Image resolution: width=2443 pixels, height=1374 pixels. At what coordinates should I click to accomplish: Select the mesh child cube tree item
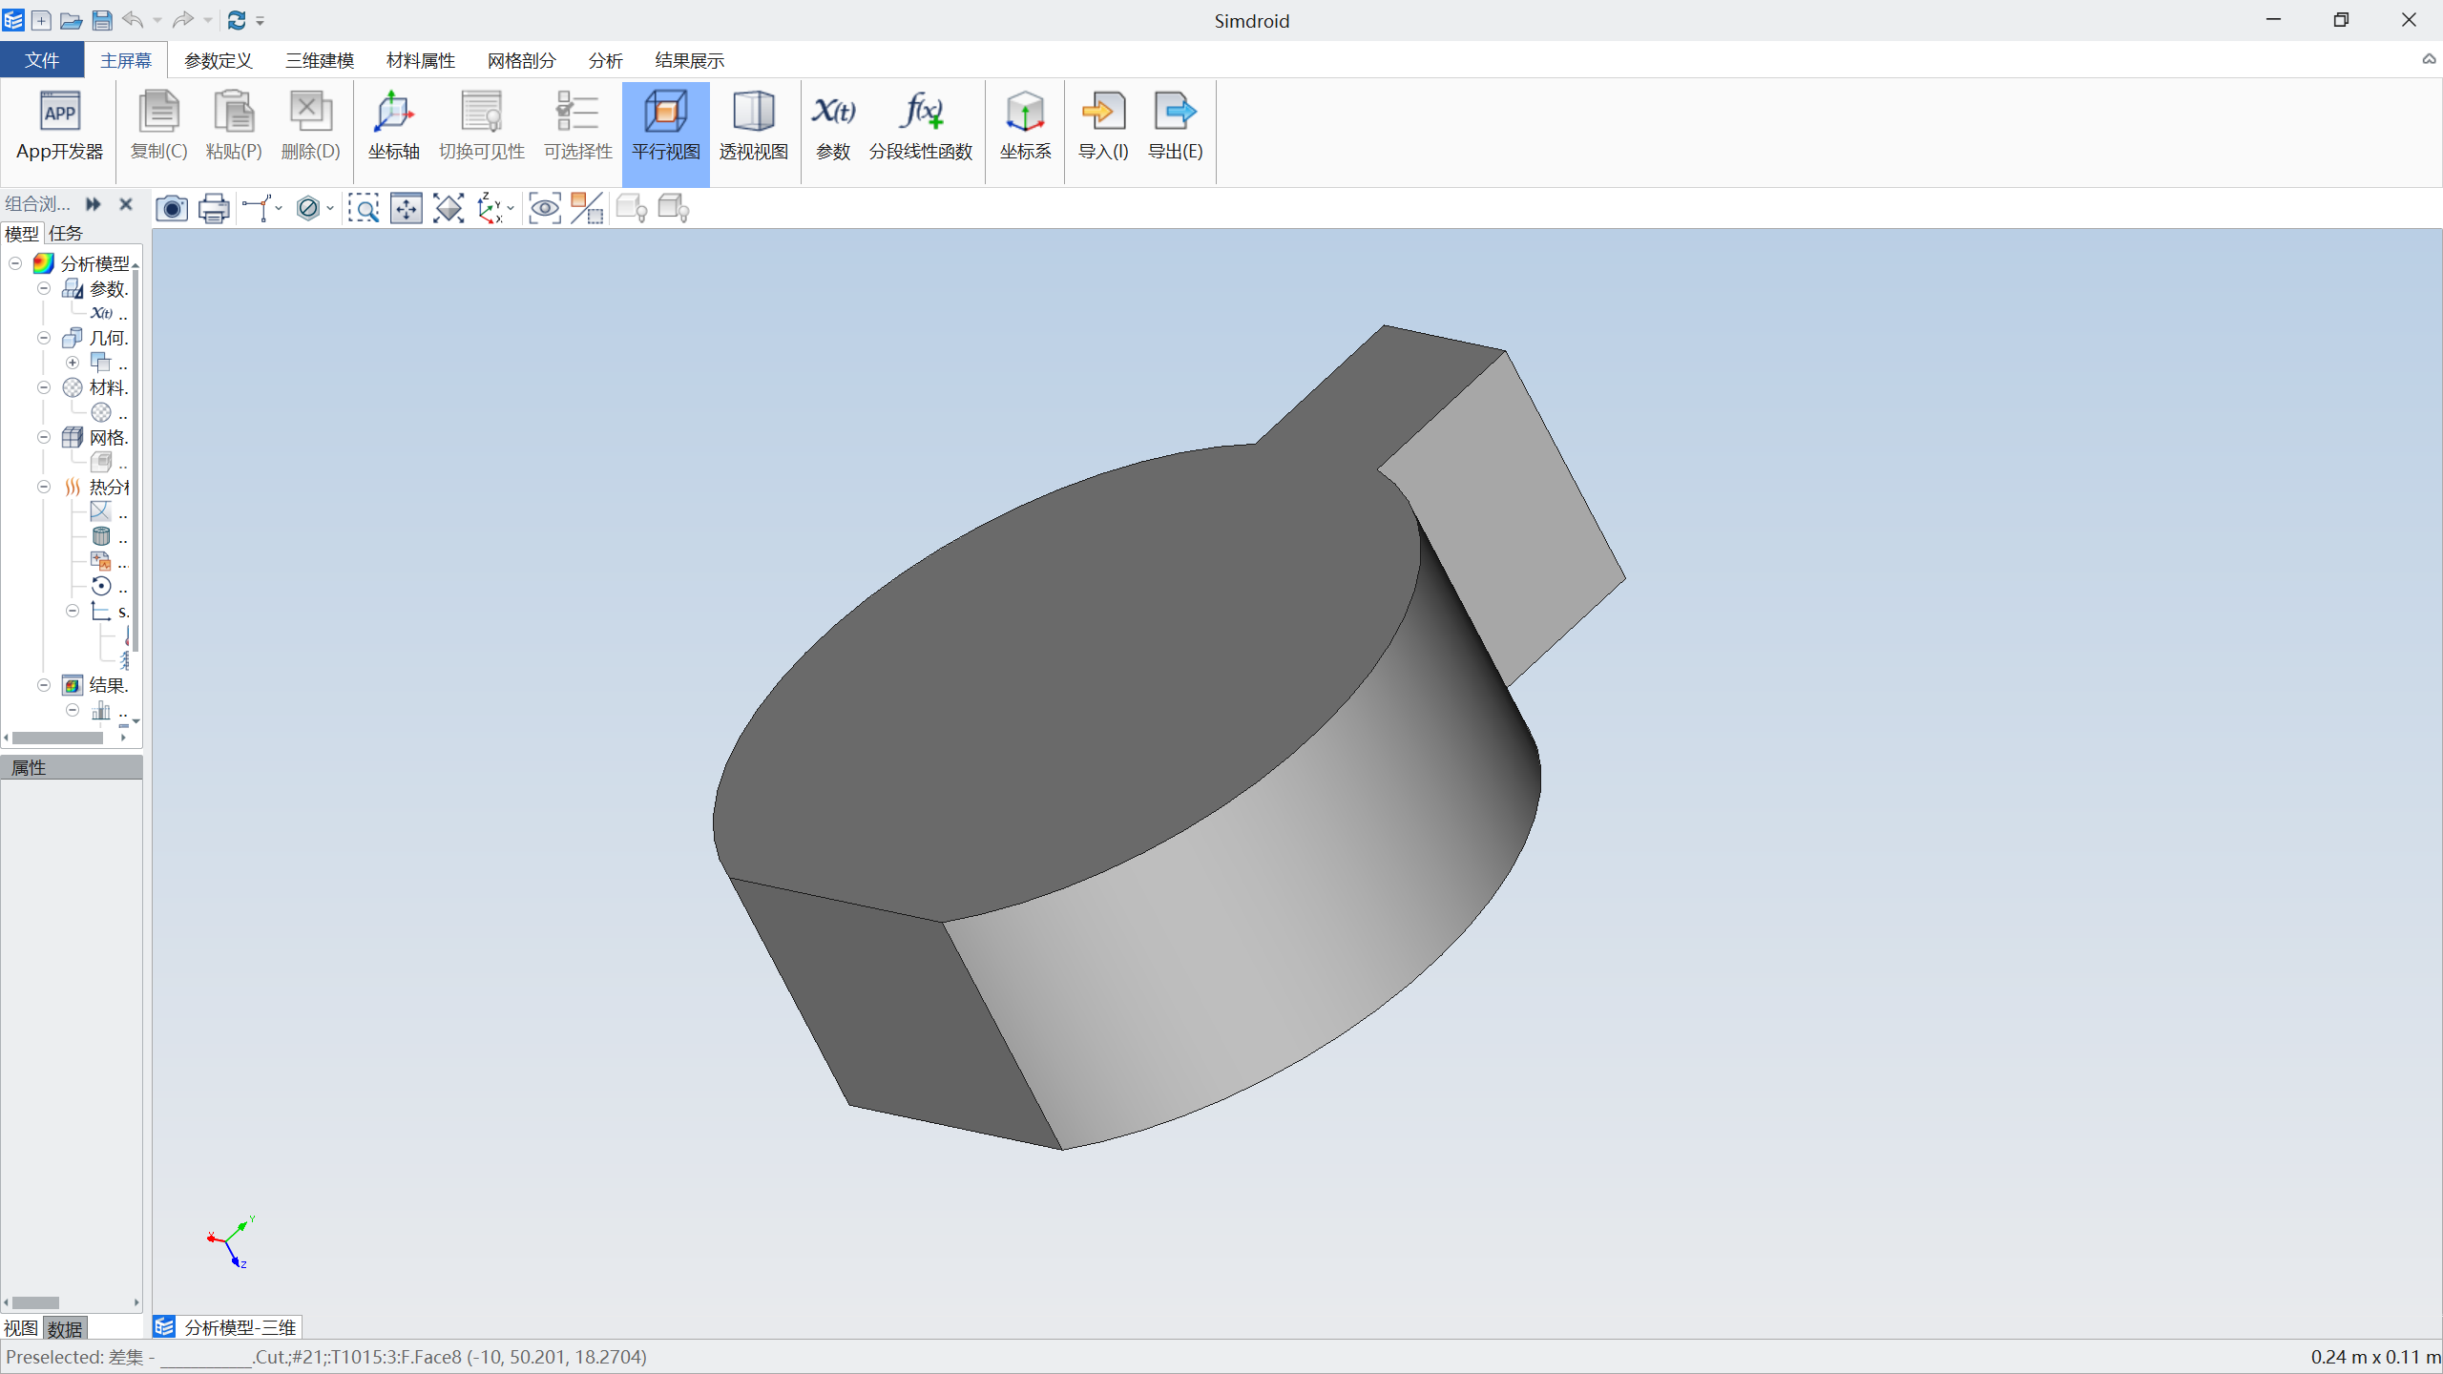click(x=109, y=462)
